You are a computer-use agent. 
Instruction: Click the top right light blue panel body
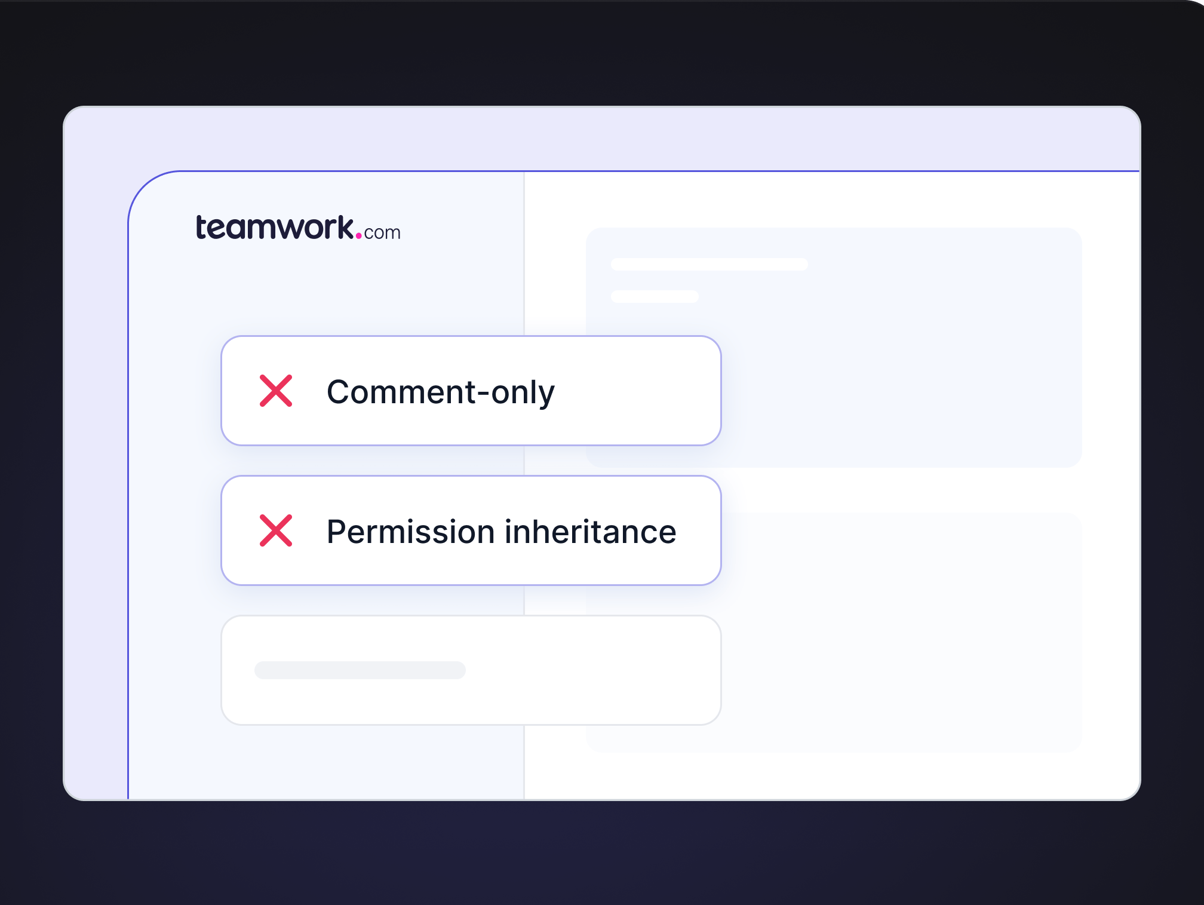pos(896,370)
